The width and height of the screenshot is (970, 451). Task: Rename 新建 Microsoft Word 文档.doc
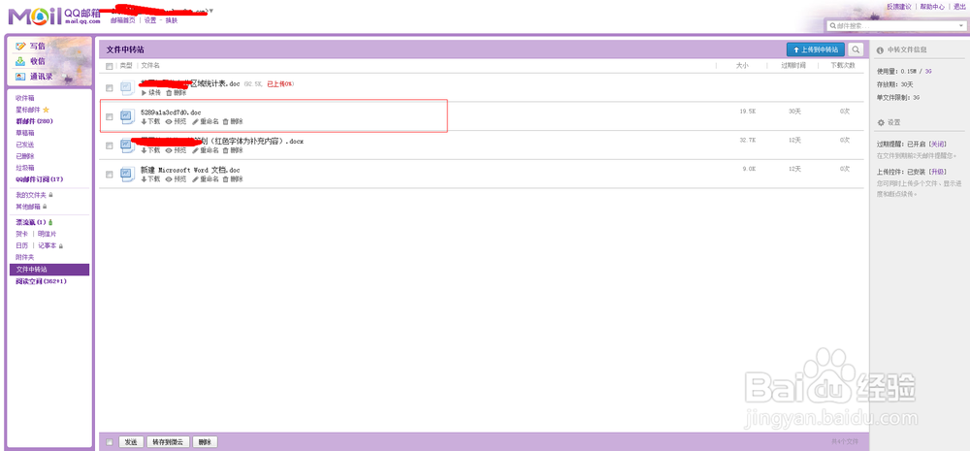pos(206,178)
